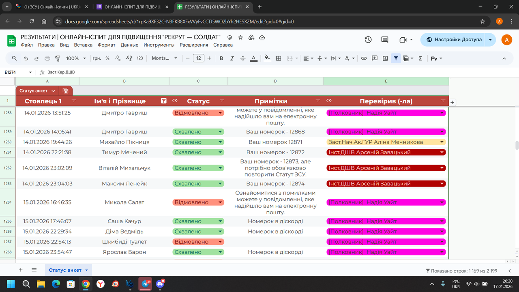Redo the last action
519x292 pixels.
tap(36, 58)
